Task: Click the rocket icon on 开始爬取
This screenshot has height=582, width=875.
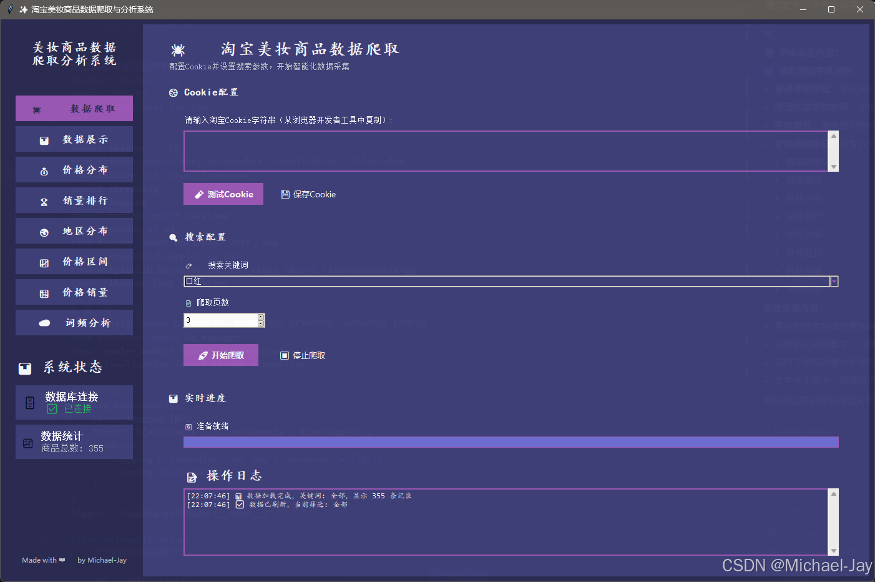Action: [203, 355]
